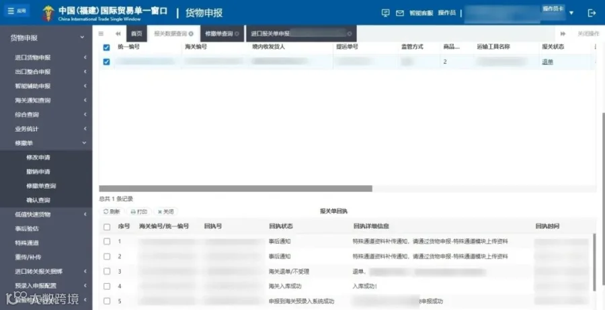Open the 智能客服 link

click(421, 13)
